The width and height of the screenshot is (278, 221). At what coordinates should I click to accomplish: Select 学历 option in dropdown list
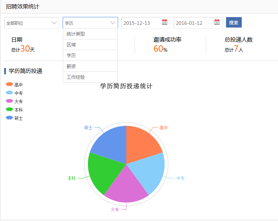tap(90, 55)
